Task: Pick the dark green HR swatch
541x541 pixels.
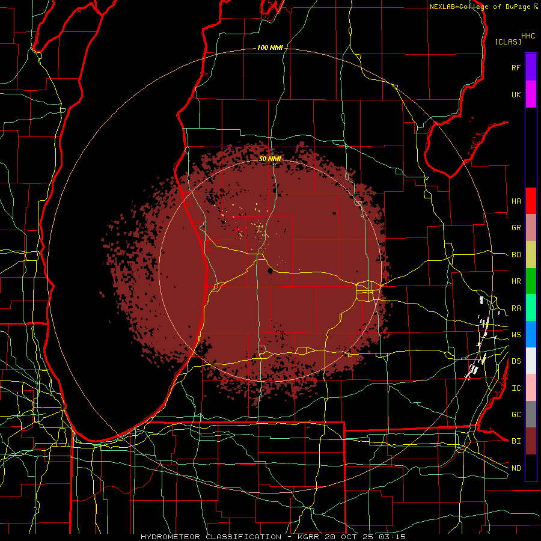Action: [x=531, y=281]
